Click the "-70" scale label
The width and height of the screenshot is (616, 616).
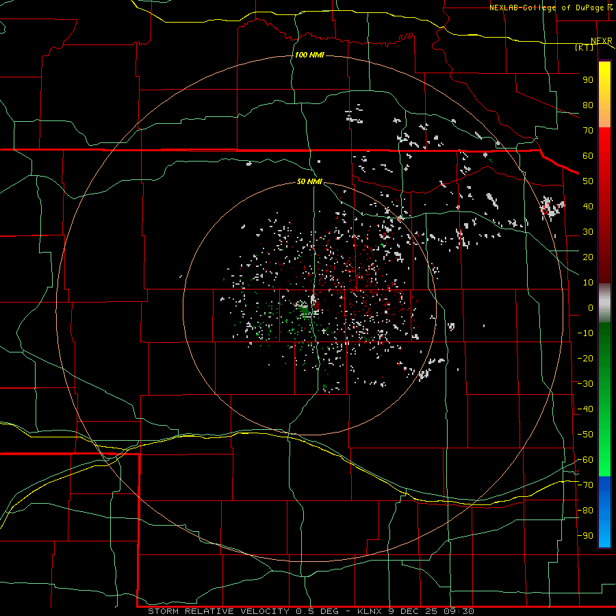click(585, 485)
